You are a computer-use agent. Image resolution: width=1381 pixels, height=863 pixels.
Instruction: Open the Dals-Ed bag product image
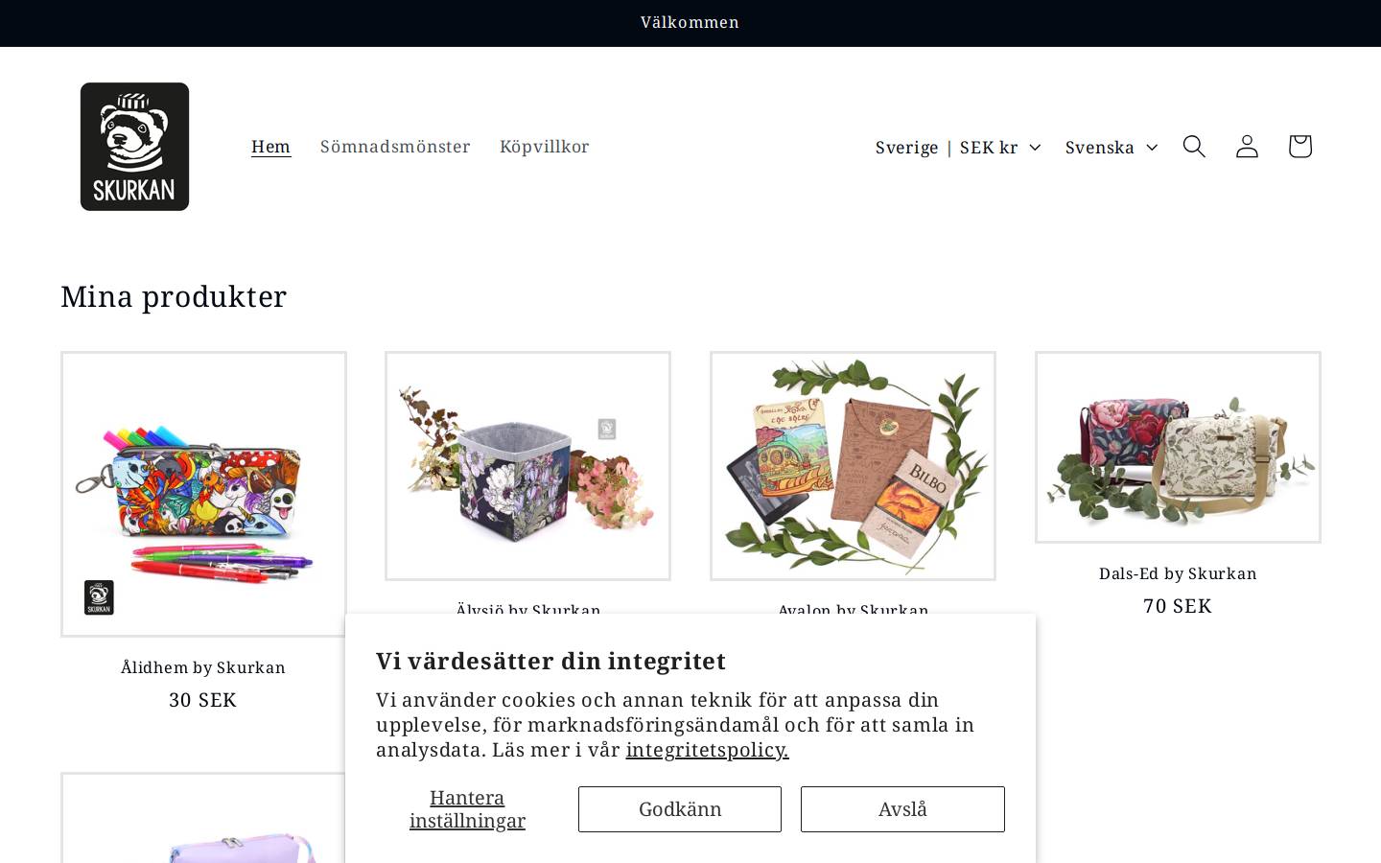click(1178, 447)
